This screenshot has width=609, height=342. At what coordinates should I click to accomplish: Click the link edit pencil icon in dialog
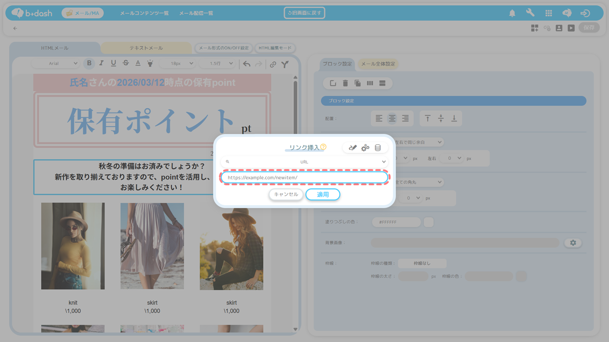(x=353, y=148)
